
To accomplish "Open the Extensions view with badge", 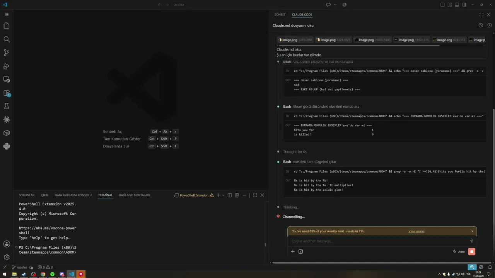I will 7,93.
